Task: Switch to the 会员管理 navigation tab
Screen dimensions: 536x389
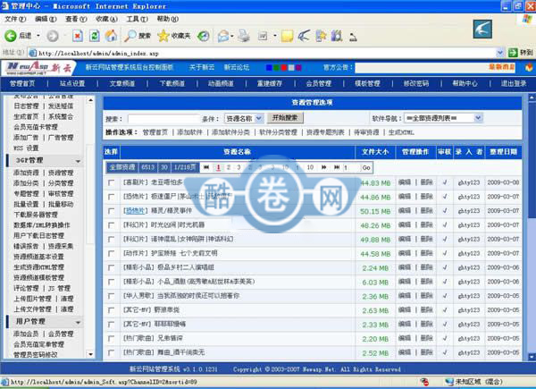Action: coord(319,83)
